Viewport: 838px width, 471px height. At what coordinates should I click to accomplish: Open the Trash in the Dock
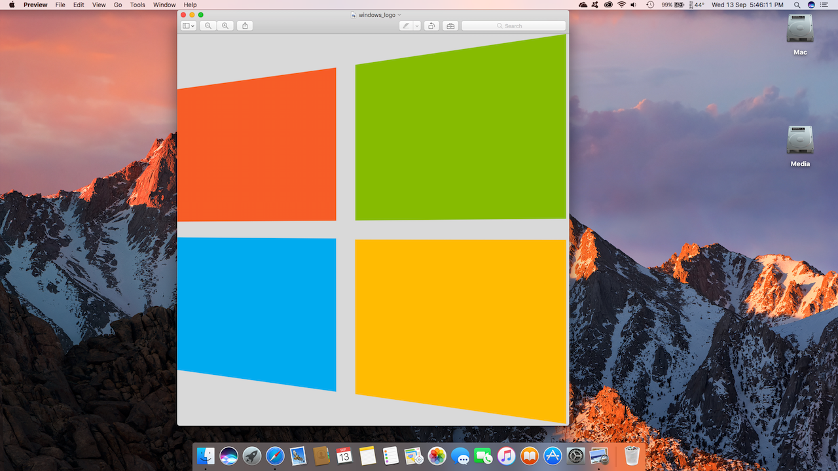632,455
